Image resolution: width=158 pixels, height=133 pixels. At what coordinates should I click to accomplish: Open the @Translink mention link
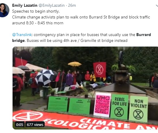tap(22, 35)
